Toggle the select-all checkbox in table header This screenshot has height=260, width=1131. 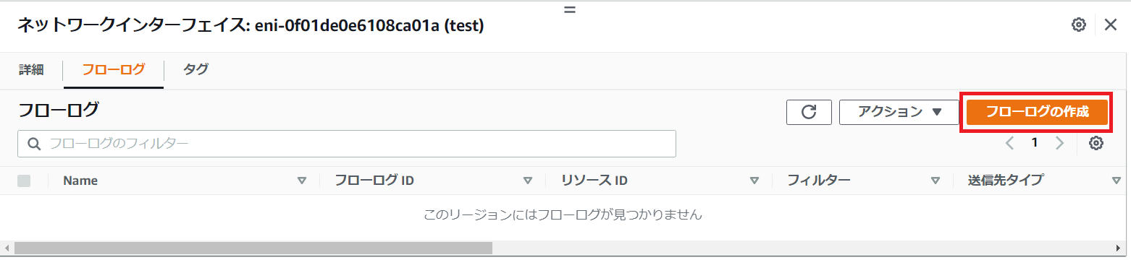pos(24,181)
